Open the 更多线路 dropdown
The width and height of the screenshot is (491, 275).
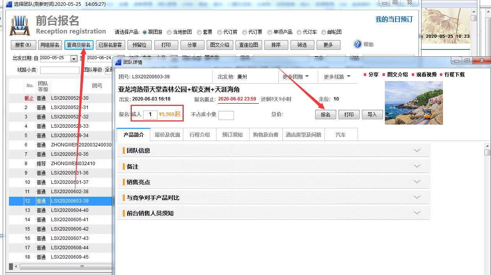(337, 77)
